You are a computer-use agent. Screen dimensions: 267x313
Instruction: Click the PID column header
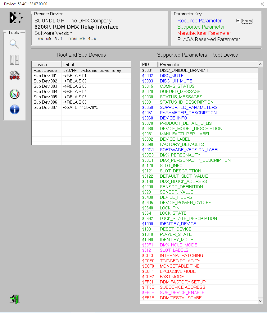click(146, 64)
